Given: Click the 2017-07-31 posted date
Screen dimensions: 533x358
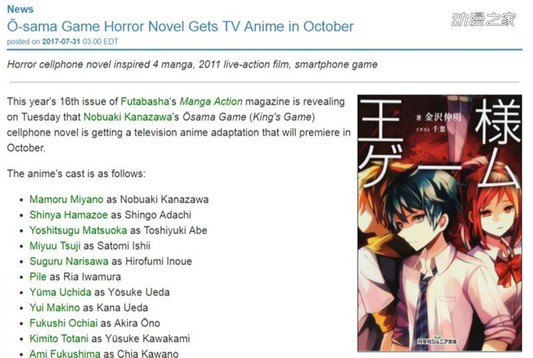Looking at the screenshot, I should point(61,41).
